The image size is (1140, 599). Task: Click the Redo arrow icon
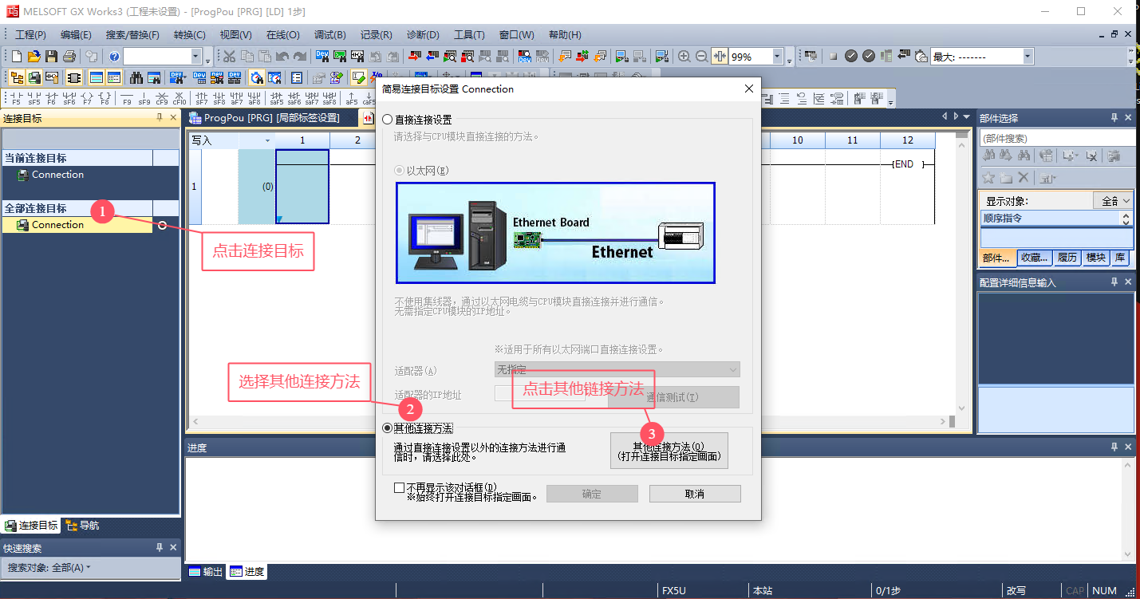pyautogui.click(x=300, y=57)
